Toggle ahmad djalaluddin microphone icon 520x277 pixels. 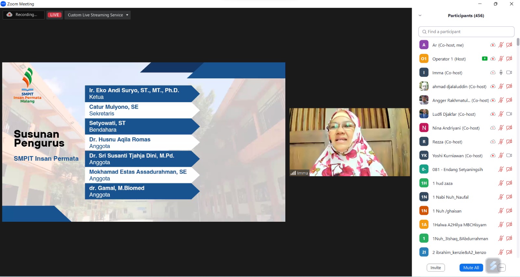tap(501, 86)
